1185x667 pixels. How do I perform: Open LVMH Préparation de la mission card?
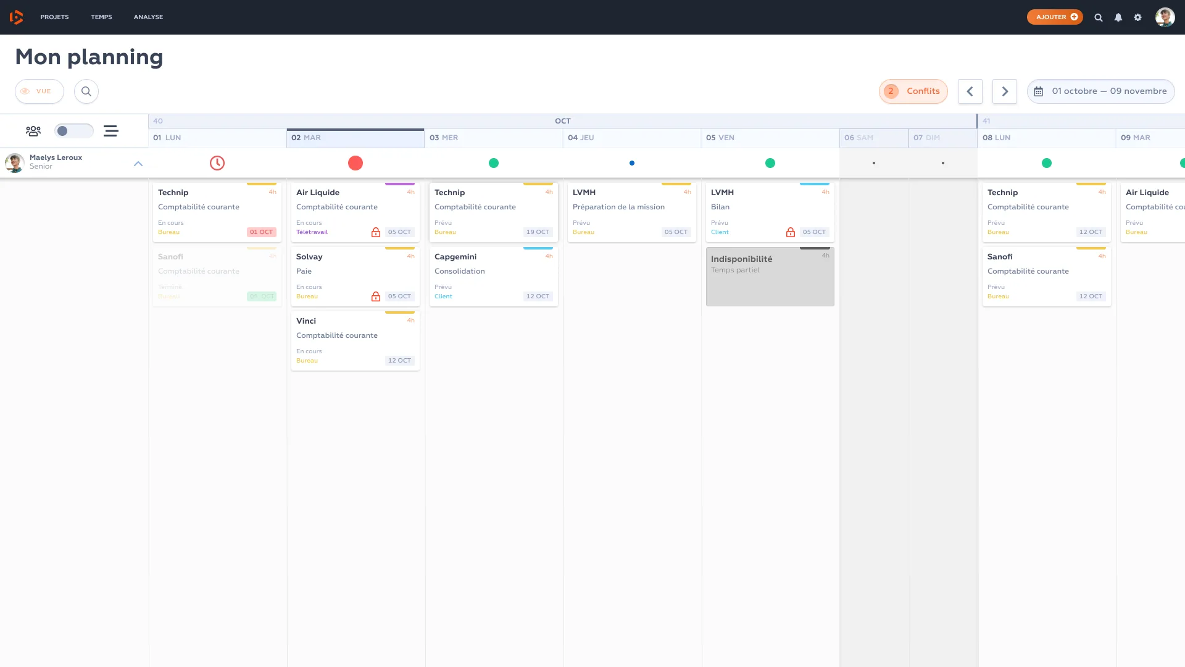click(x=632, y=212)
